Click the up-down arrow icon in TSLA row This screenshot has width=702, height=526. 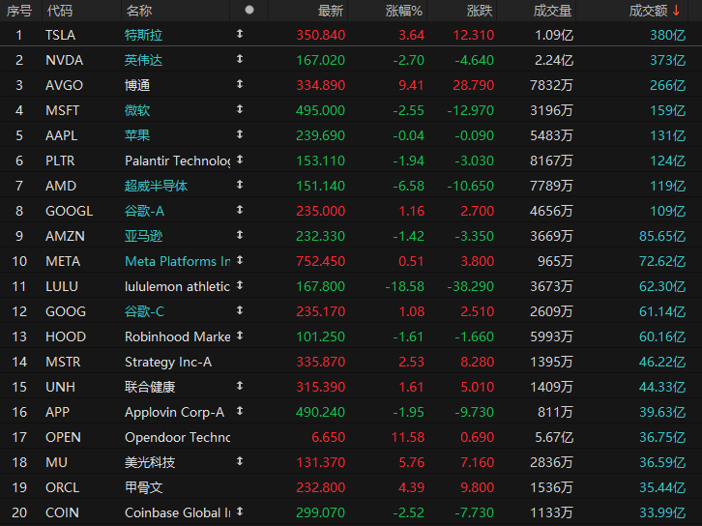click(240, 34)
